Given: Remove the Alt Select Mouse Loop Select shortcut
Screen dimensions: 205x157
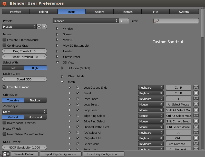Looking at the screenshot, I should (x=196, y=104).
